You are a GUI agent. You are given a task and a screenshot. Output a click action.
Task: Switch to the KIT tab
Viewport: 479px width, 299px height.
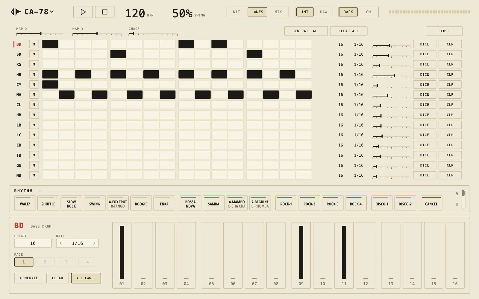[237, 12]
